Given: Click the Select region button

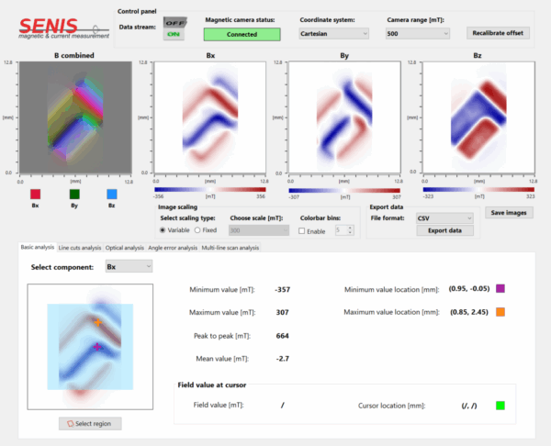Looking at the screenshot, I should click(x=90, y=423).
